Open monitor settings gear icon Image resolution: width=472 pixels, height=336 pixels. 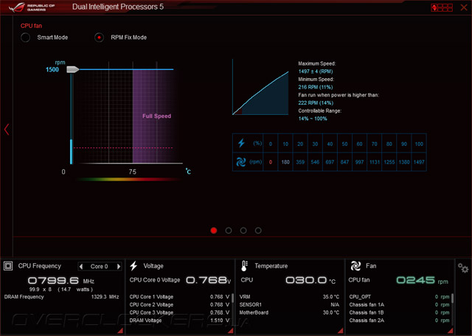tap(463, 267)
